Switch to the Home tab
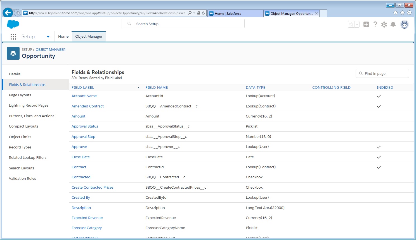Screen dimensions: 416x240 (x=63, y=37)
